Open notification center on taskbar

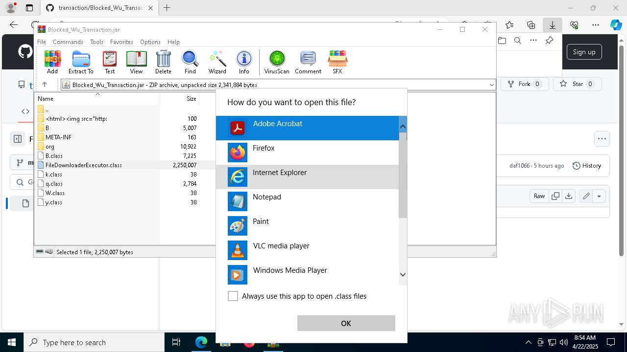pos(611,342)
